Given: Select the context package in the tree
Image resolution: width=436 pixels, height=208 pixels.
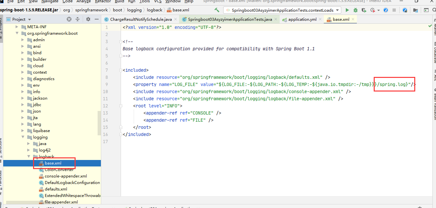Looking at the screenshot, I should click(40, 72).
